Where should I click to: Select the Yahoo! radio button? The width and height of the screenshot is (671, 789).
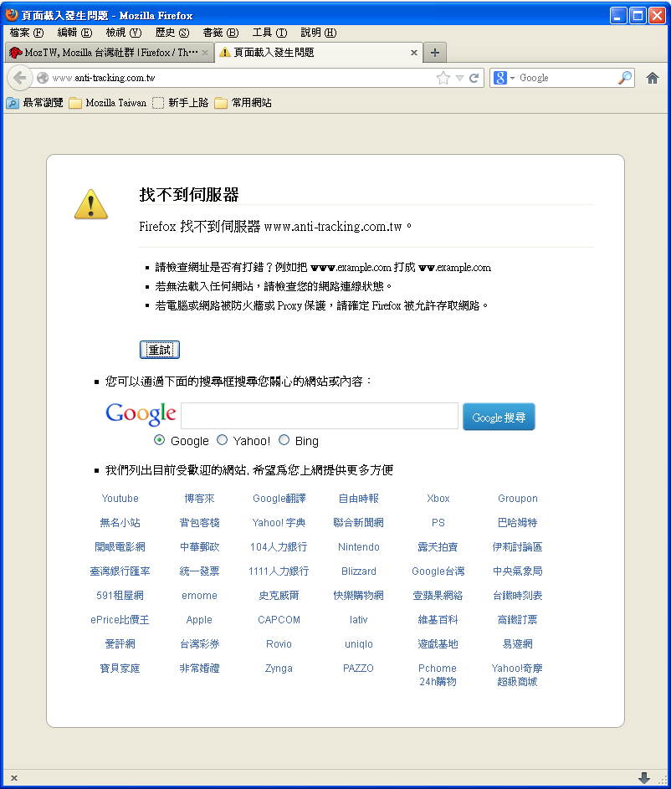[x=222, y=440]
